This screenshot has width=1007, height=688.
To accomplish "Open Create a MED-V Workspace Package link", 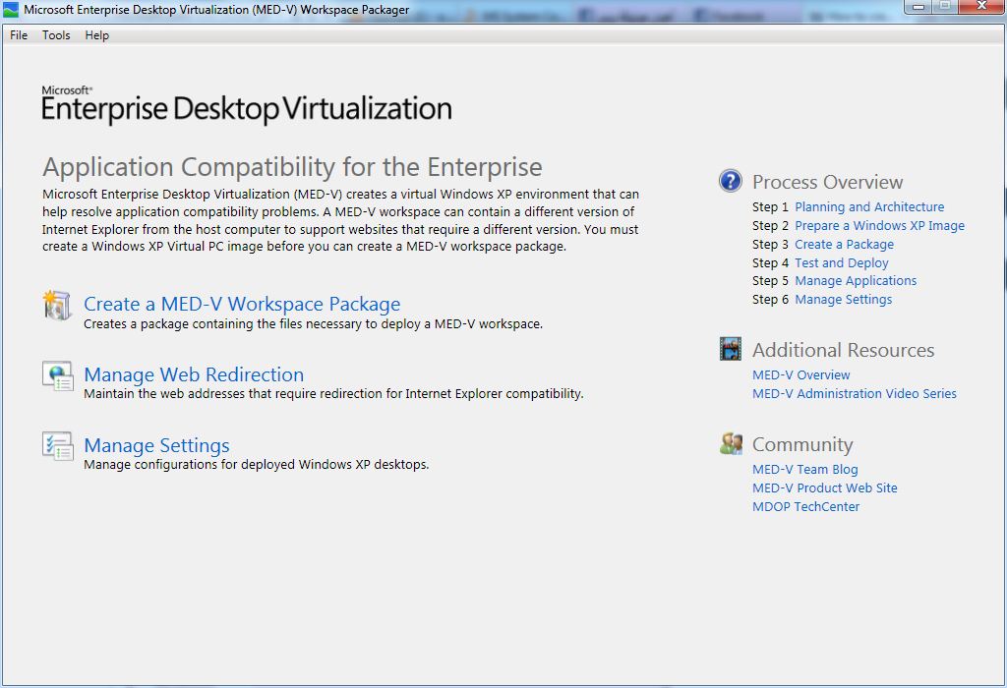I will (242, 305).
